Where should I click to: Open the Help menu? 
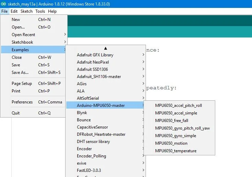tap(52, 11)
